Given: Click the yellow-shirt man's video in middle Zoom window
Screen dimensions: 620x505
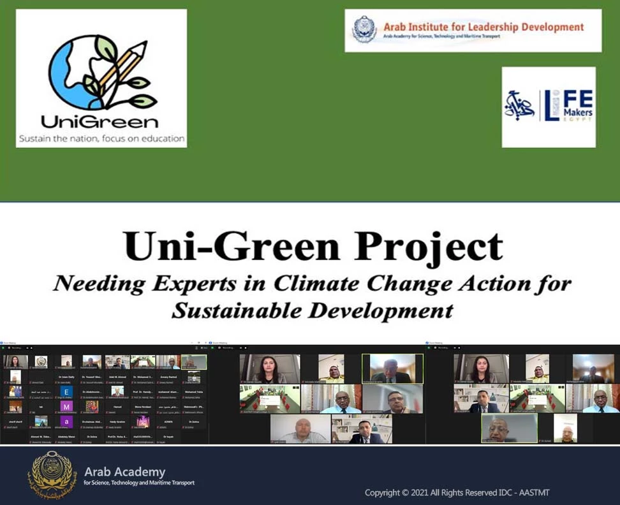Looking at the screenshot, I should pyautogui.click(x=331, y=369).
